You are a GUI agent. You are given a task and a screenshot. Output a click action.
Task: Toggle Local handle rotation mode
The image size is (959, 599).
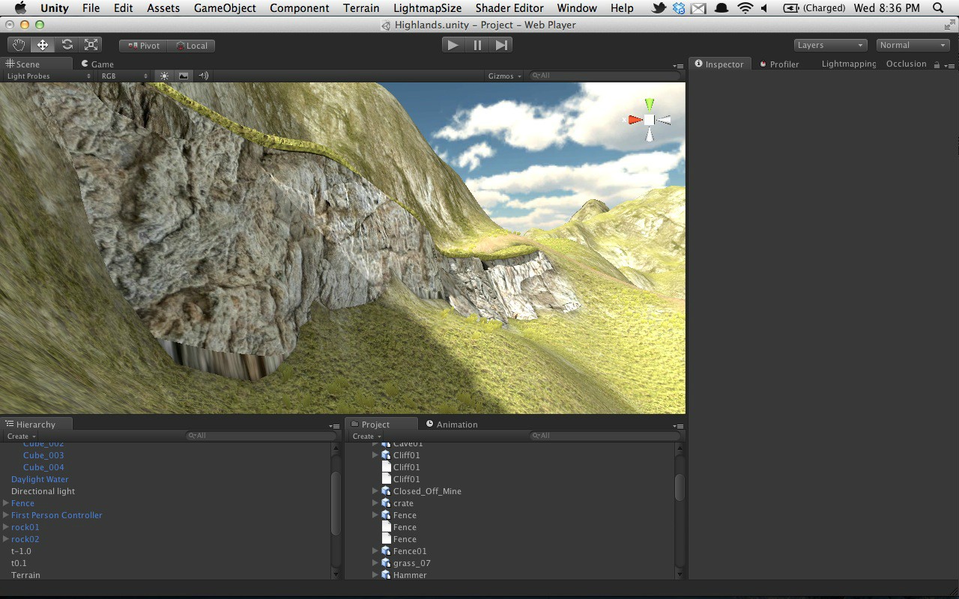click(191, 45)
